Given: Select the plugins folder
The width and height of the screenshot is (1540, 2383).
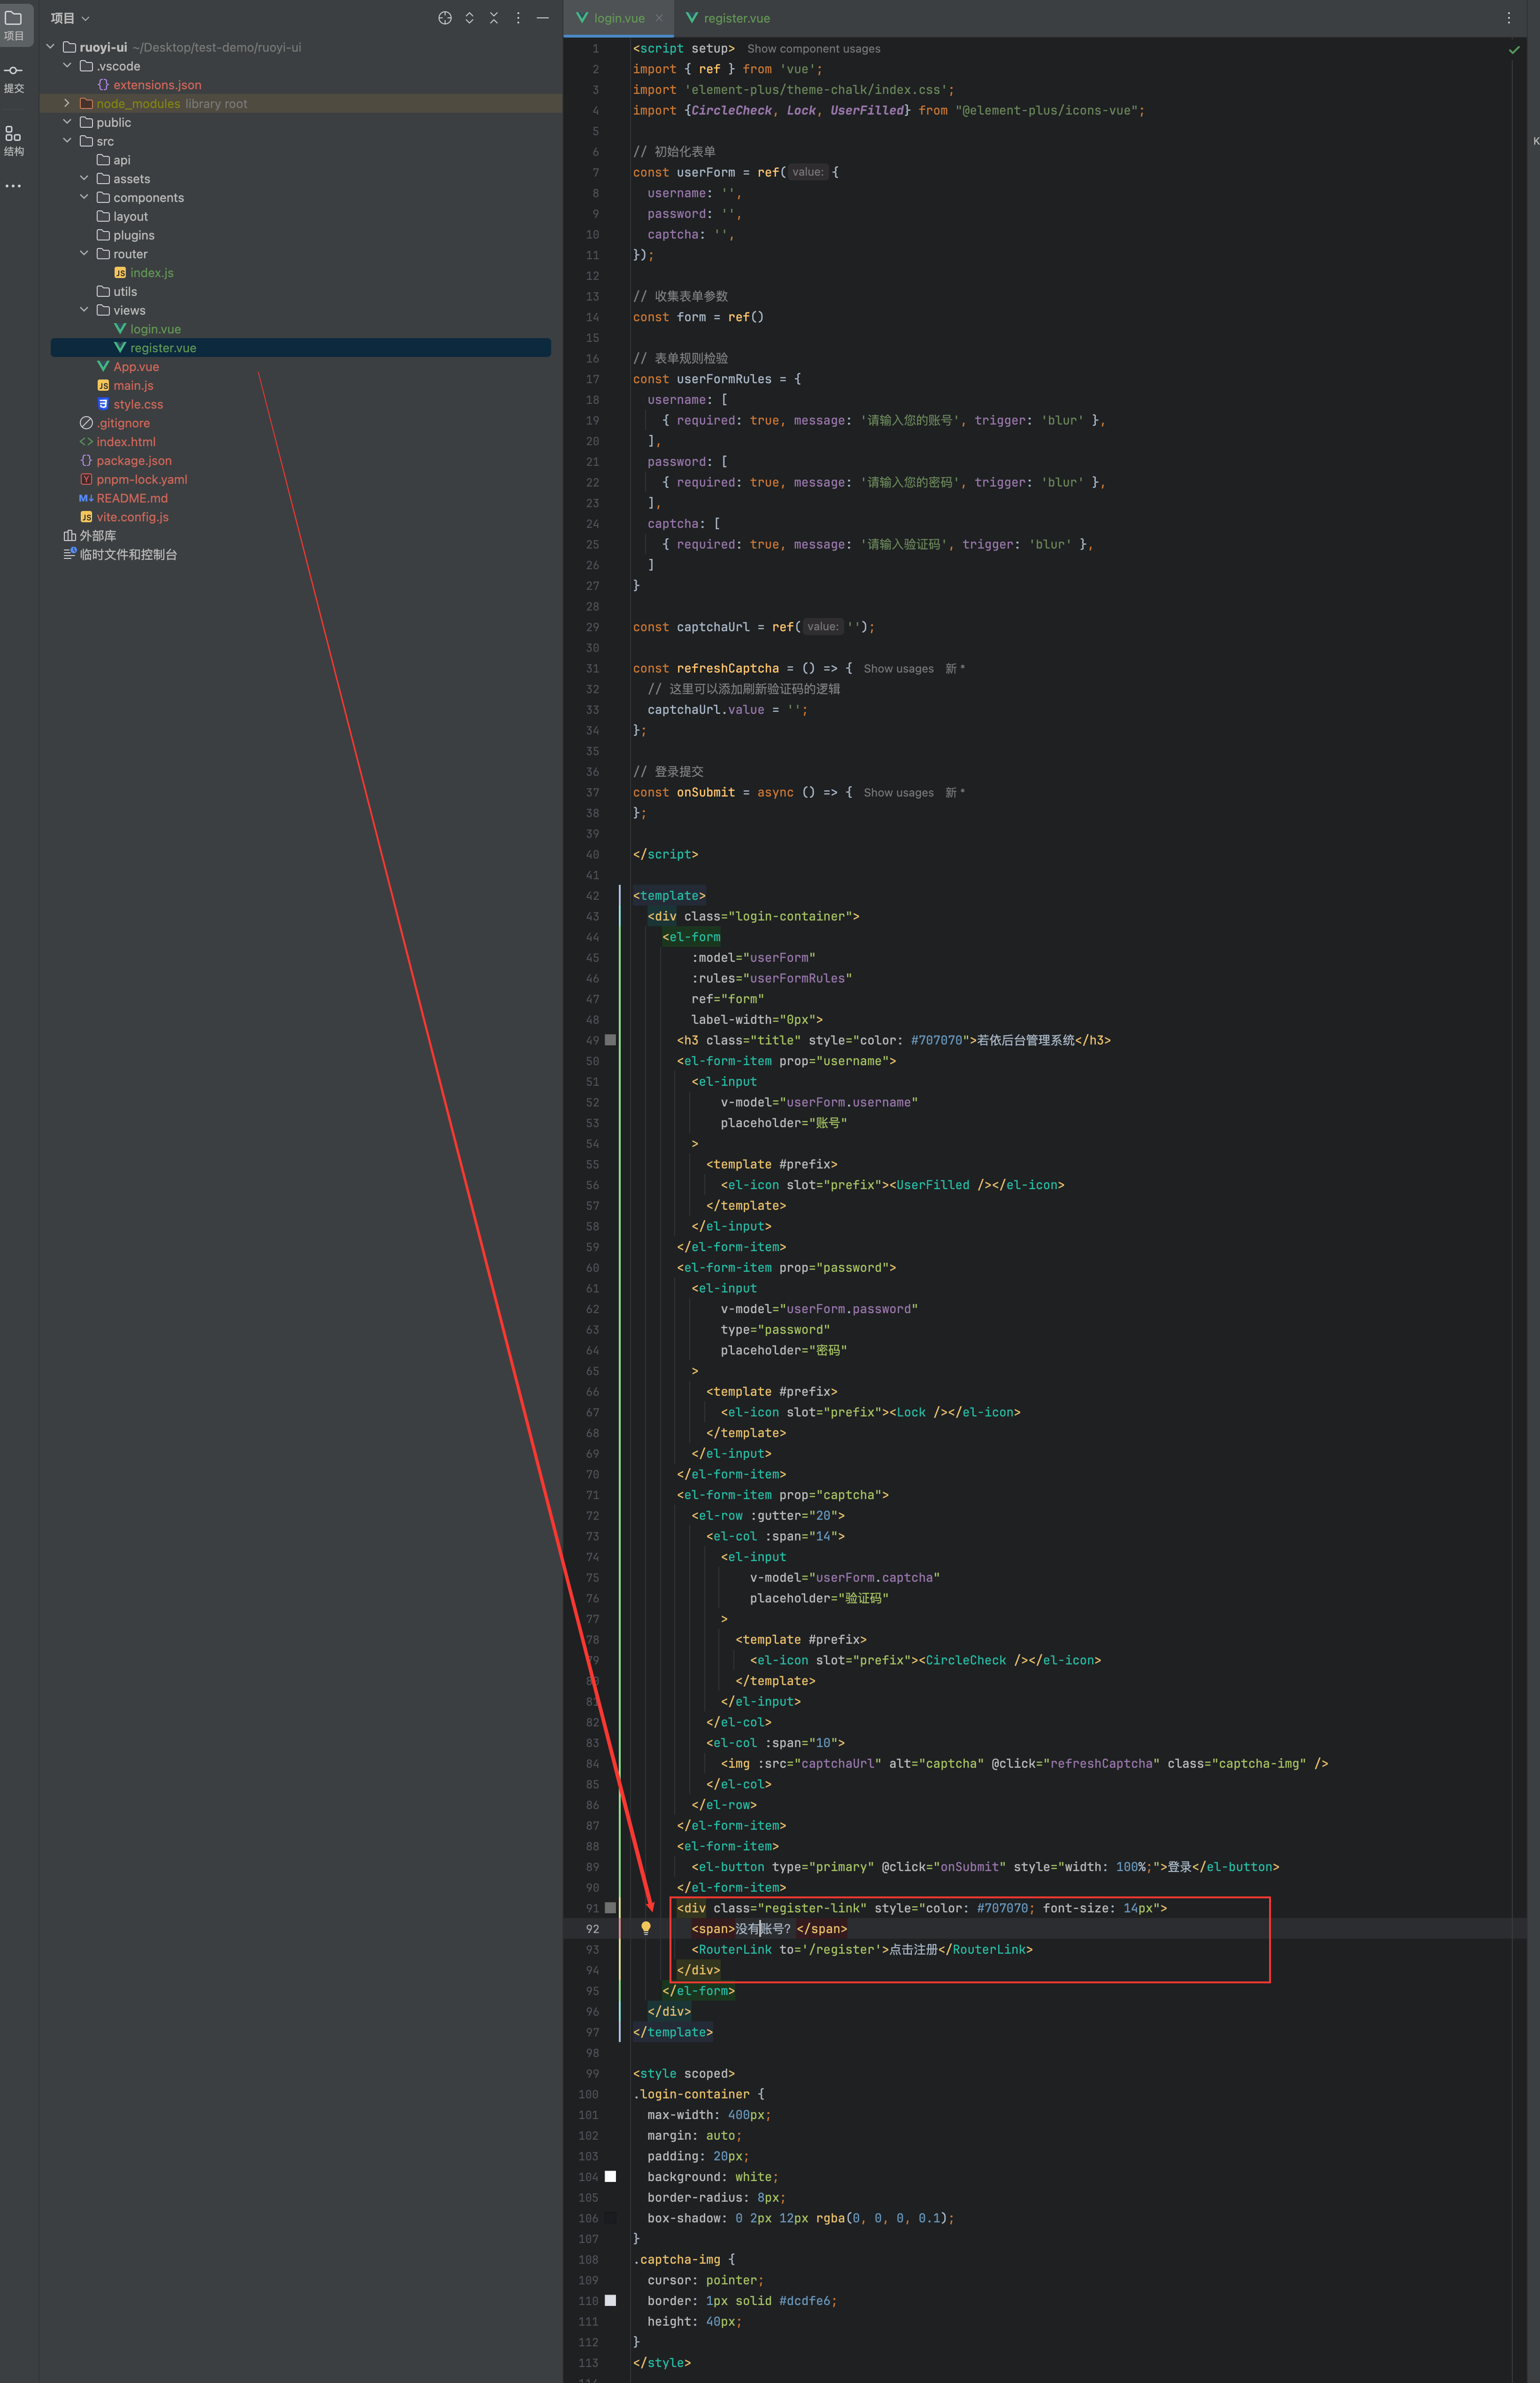Looking at the screenshot, I should coord(125,235).
